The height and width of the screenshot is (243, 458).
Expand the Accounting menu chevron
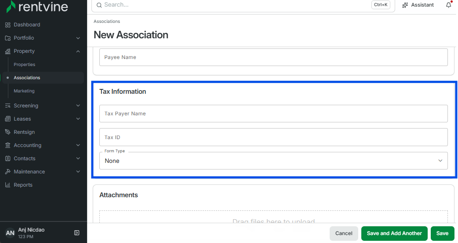tap(78, 145)
